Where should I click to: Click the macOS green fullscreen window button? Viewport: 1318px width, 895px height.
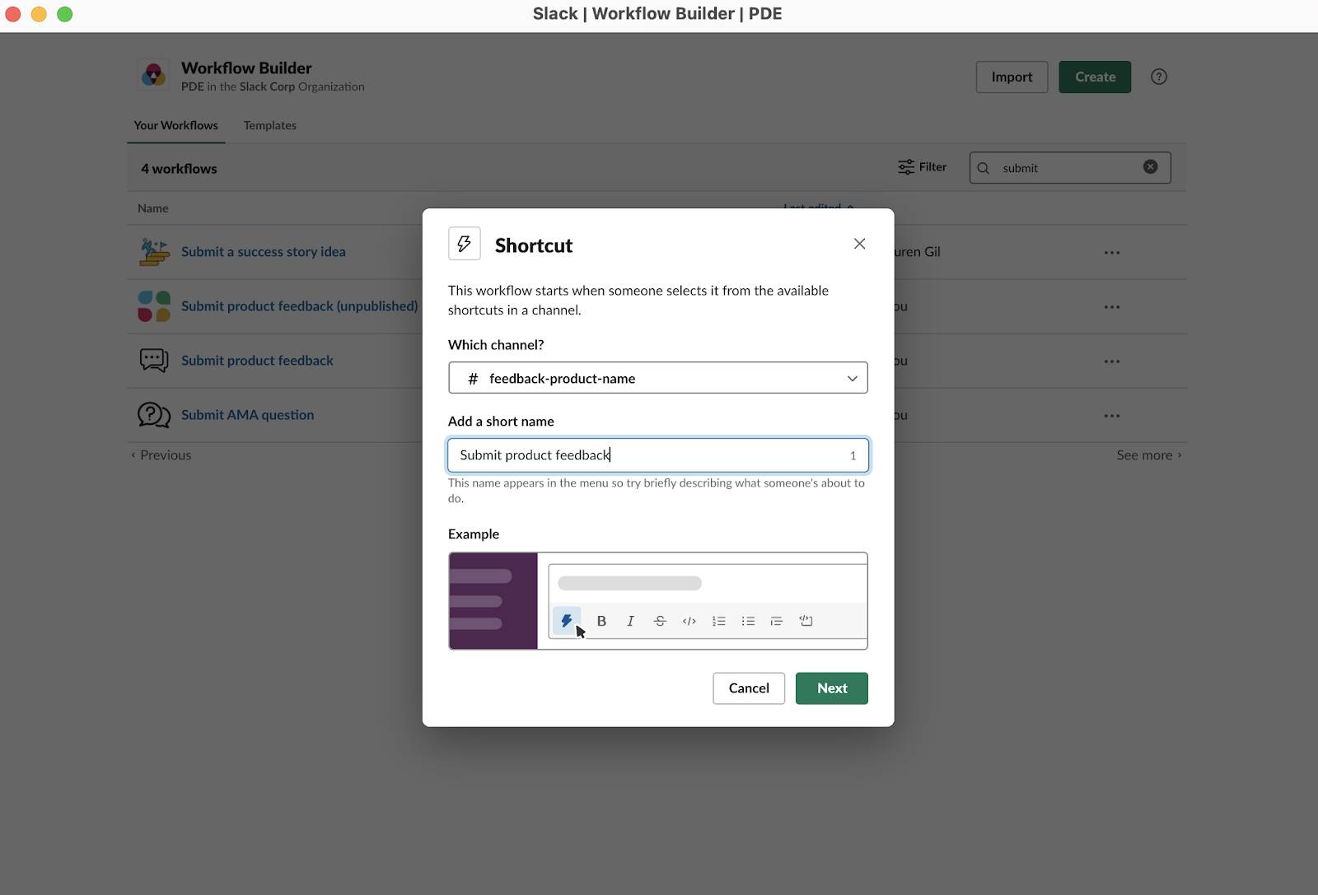pos(65,14)
